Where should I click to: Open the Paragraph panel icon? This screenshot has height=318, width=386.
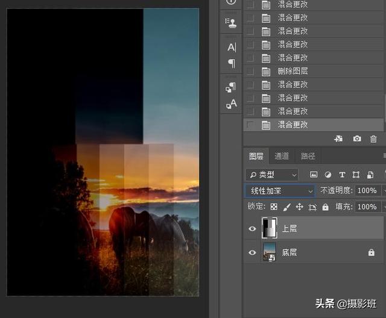[232, 63]
